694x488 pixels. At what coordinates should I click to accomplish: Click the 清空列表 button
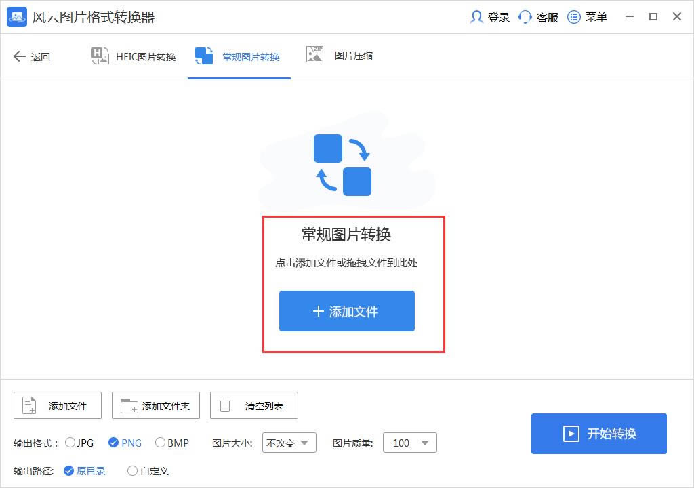pos(254,405)
